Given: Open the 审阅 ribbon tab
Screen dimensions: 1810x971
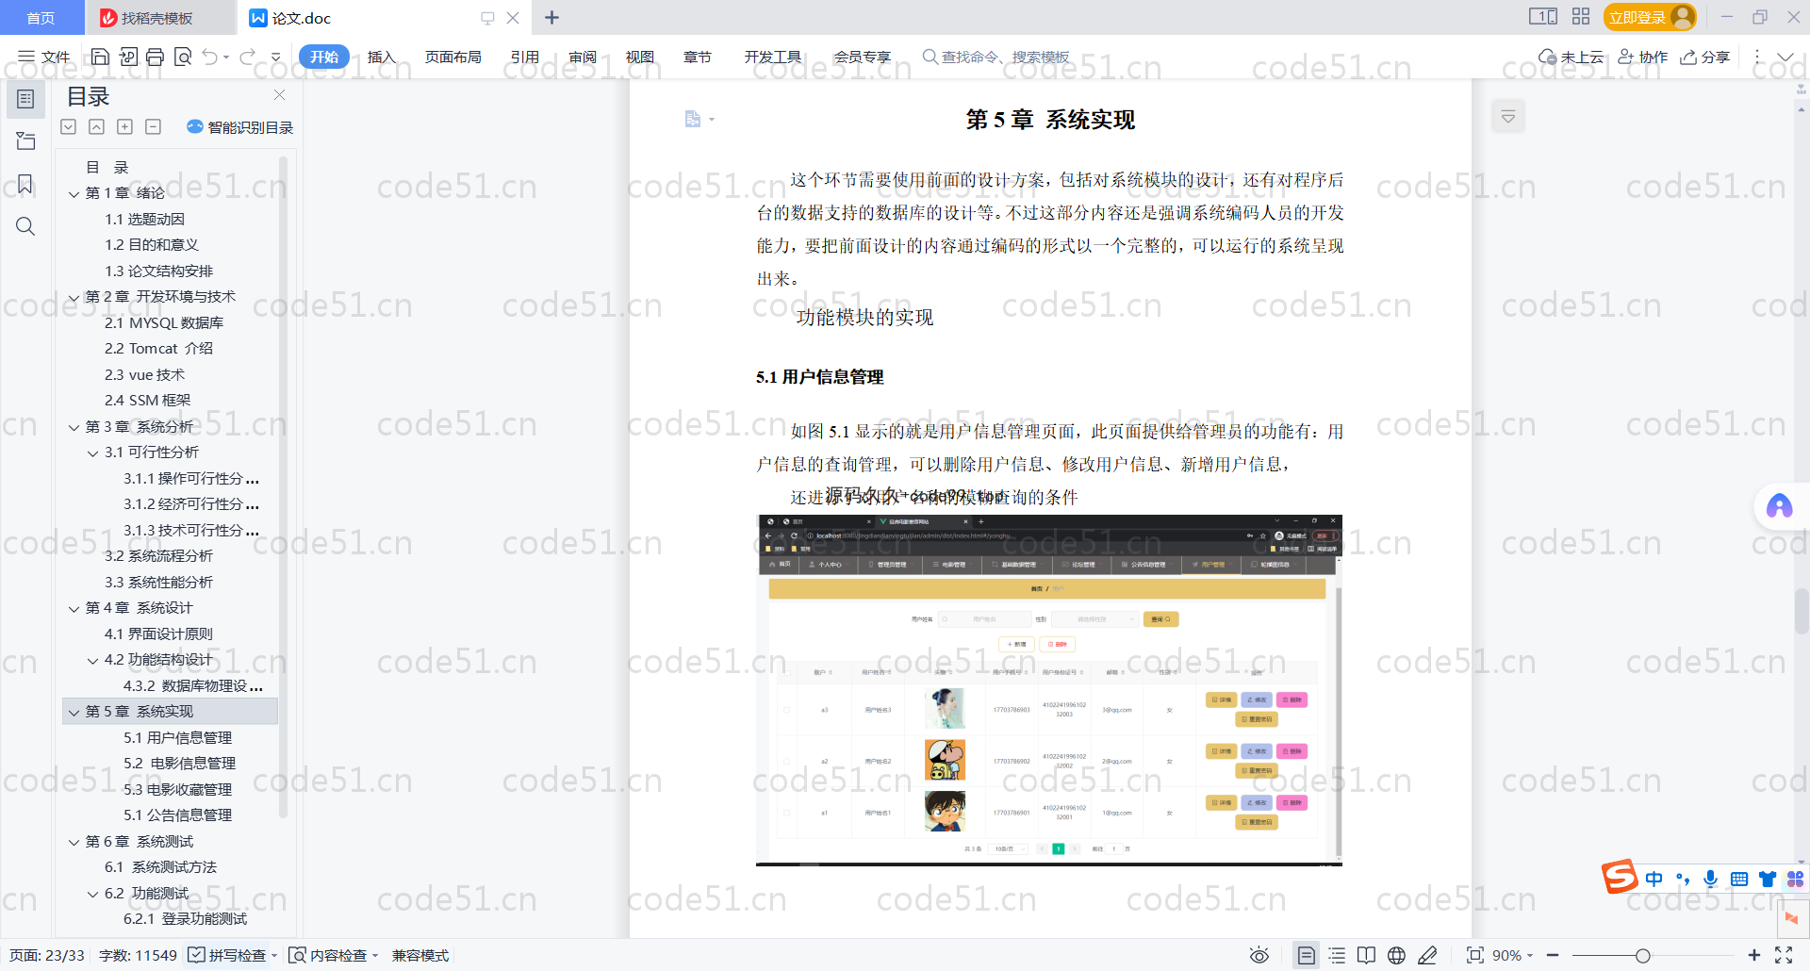Looking at the screenshot, I should (583, 57).
